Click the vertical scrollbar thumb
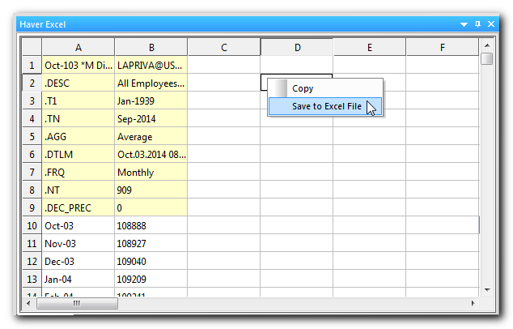Screen dimensions: 513x329 (x=487, y=59)
